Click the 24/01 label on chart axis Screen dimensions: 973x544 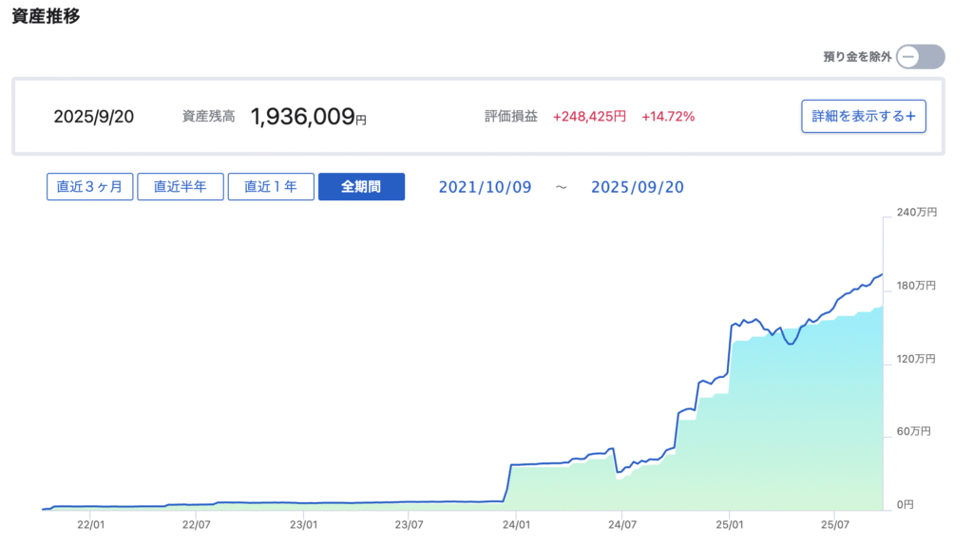pyautogui.click(x=516, y=523)
